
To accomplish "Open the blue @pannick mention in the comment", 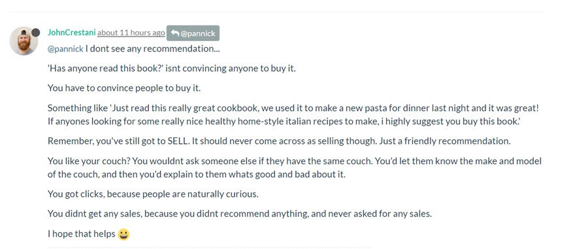I will pyautogui.click(x=65, y=49).
